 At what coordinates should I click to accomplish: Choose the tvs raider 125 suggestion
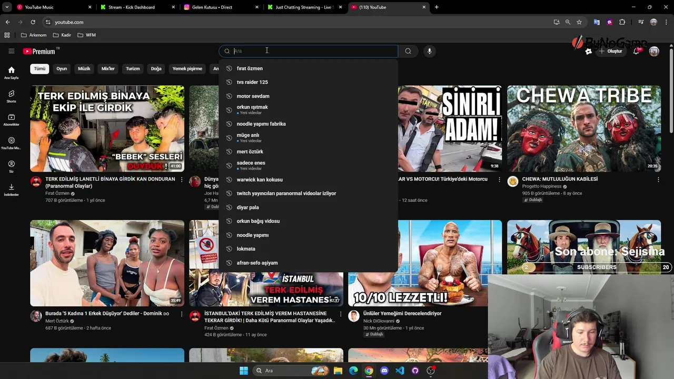[308, 82]
